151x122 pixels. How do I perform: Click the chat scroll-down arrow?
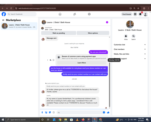pyautogui.click(x=110, y=108)
